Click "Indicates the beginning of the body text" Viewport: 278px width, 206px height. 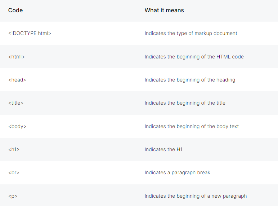[192, 126]
